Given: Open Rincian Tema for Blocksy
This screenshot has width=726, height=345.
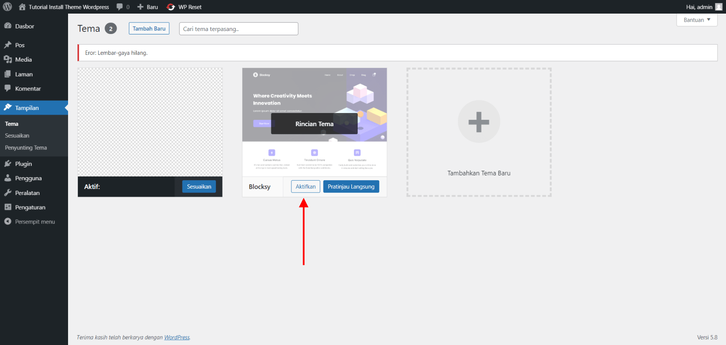Looking at the screenshot, I should (314, 124).
